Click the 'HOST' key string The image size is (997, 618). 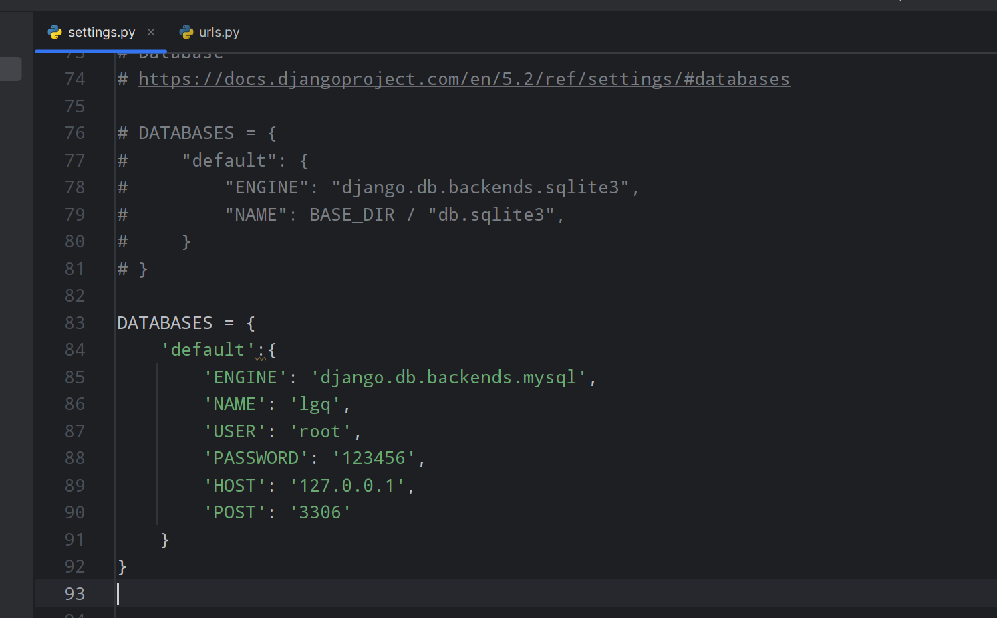click(235, 486)
